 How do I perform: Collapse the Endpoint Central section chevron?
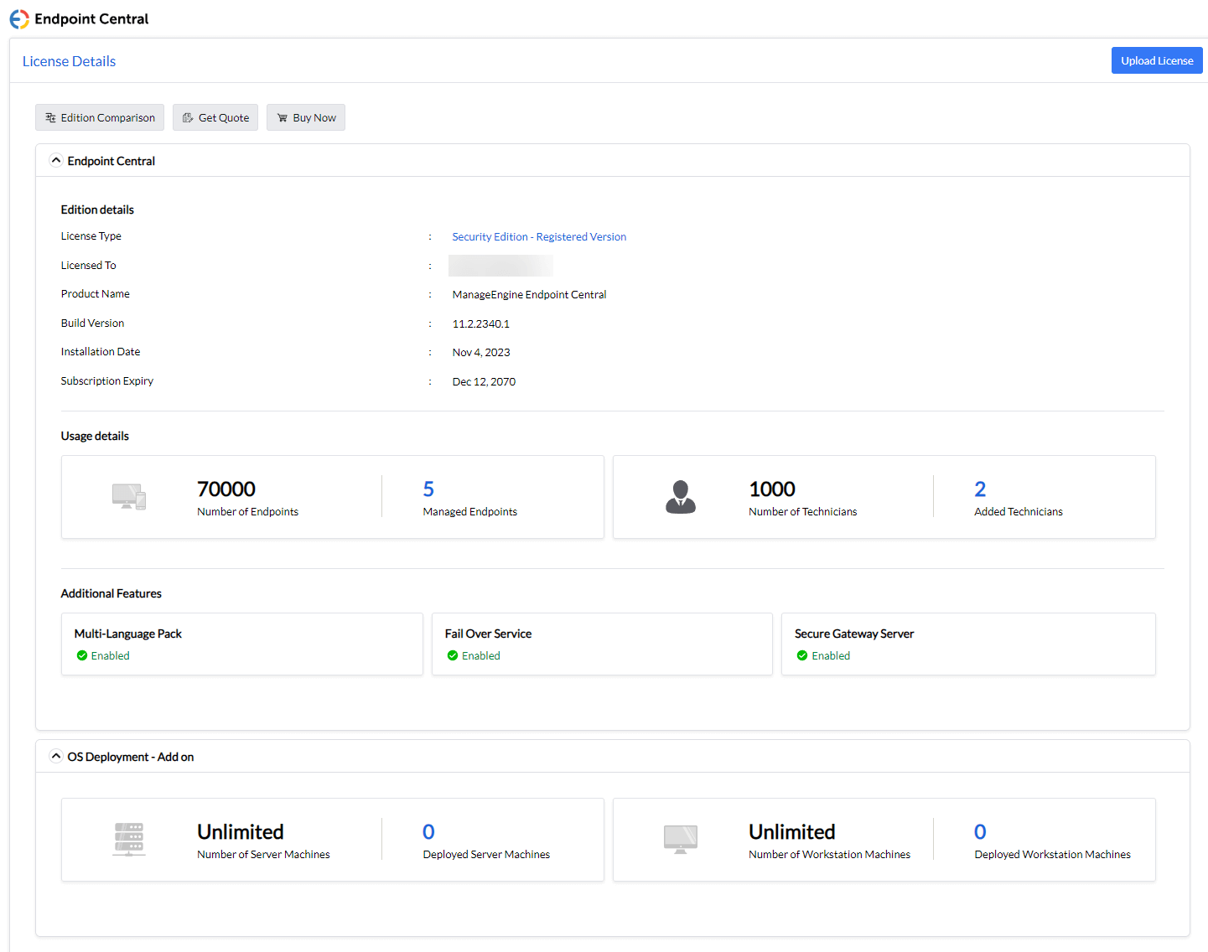pos(56,160)
